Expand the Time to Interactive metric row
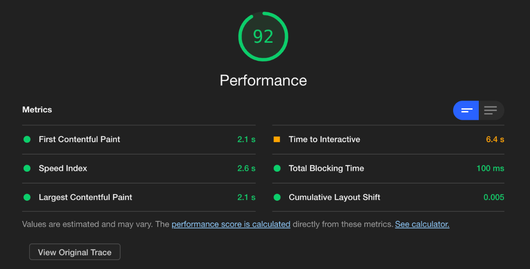This screenshot has width=530, height=269. (388, 140)
